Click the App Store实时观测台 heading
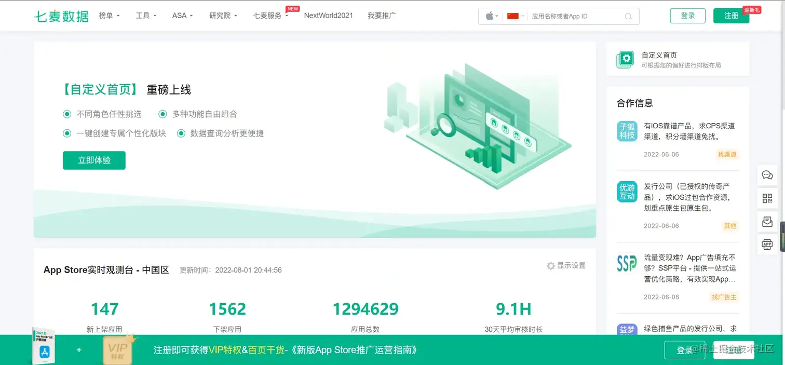The height and width of the screenshot is (365, 785). coord(106,270)
